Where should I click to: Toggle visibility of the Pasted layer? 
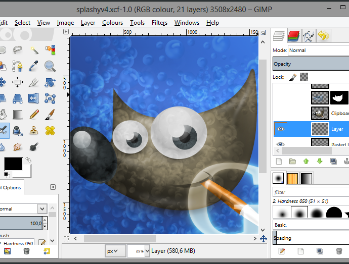tap(280, 144)
